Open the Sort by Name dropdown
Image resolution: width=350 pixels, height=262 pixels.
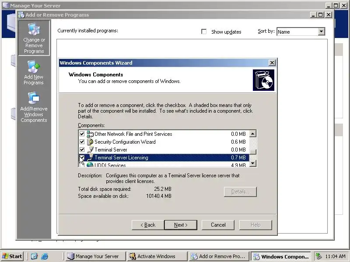tap(321, 31)
